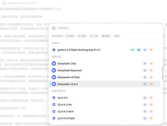Click the green vision eye badge on gemini row

point(132,50)
